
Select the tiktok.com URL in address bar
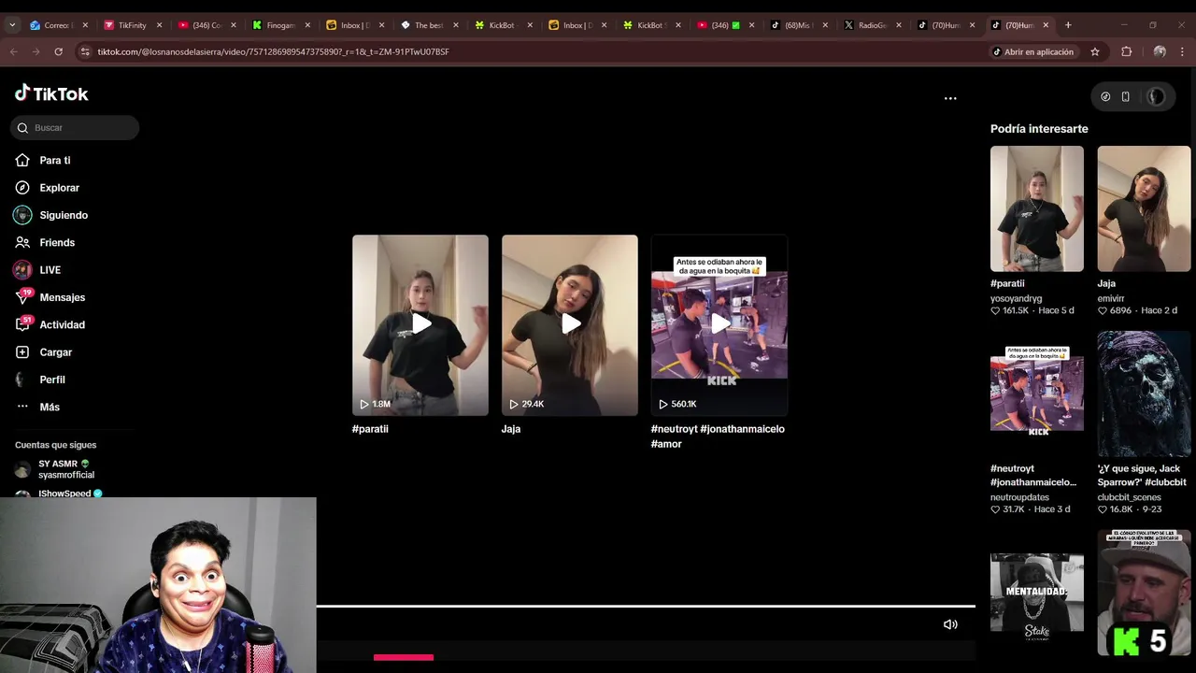(273, 51)
